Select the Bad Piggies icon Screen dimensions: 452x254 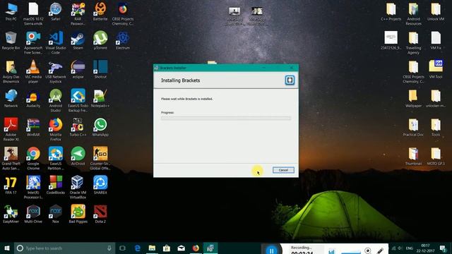[78, 214]
